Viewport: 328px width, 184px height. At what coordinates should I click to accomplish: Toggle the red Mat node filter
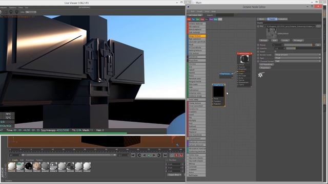[189, 19]
